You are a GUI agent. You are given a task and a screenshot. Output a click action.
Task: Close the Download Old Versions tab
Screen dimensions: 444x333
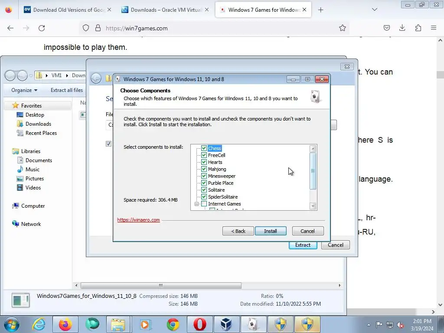point(109,10)
